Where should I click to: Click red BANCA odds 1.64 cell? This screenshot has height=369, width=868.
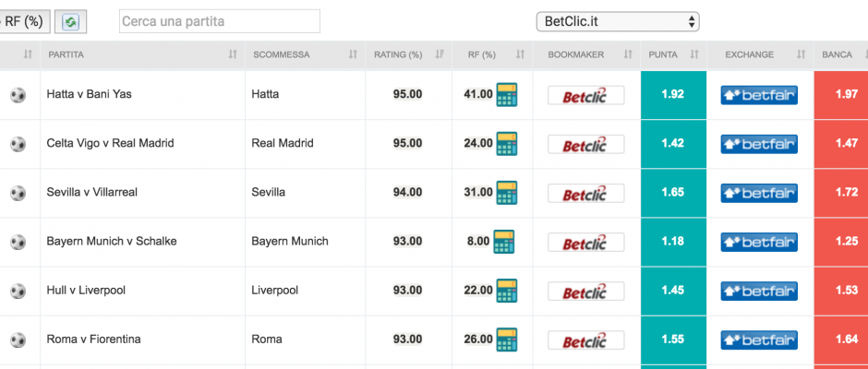click(x=841, y=339)
